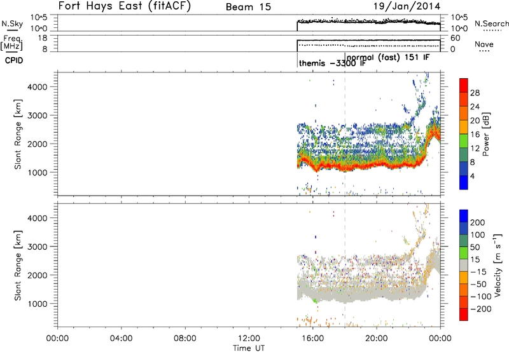
Task: Select the 'Nave' legend label
Action: click(x=484, y=44)
